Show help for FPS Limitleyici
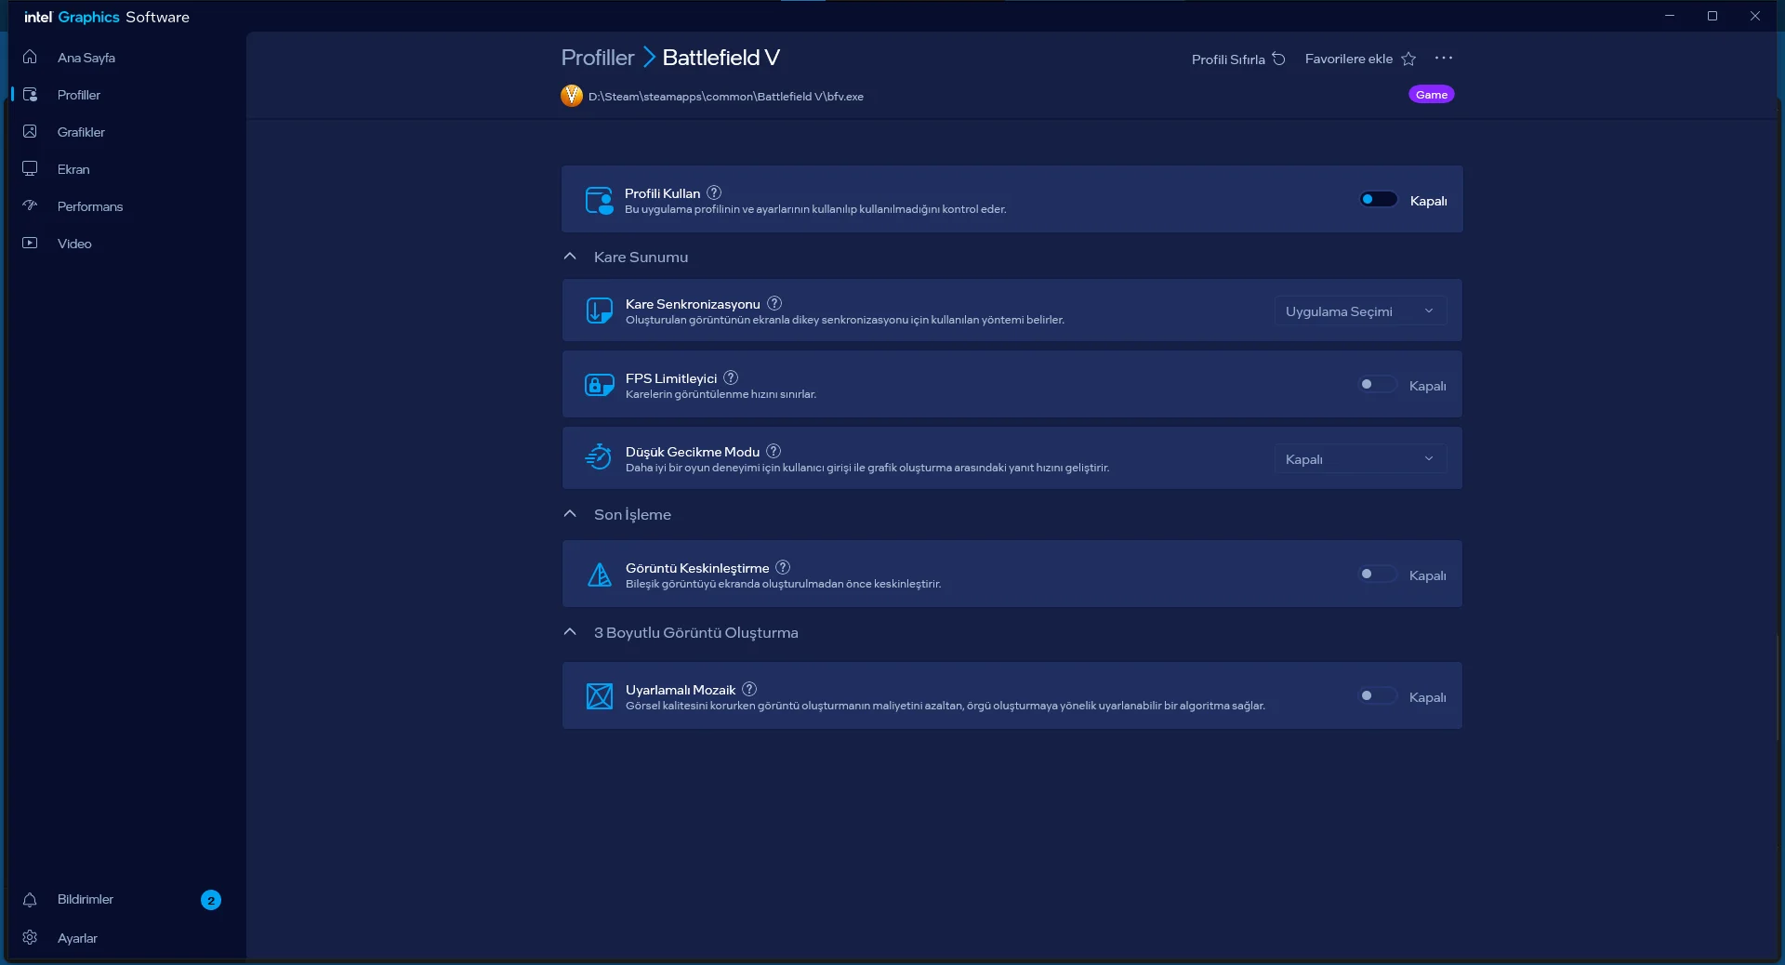1785x965 pixels. pyautogui.click(x=731, y=377)
